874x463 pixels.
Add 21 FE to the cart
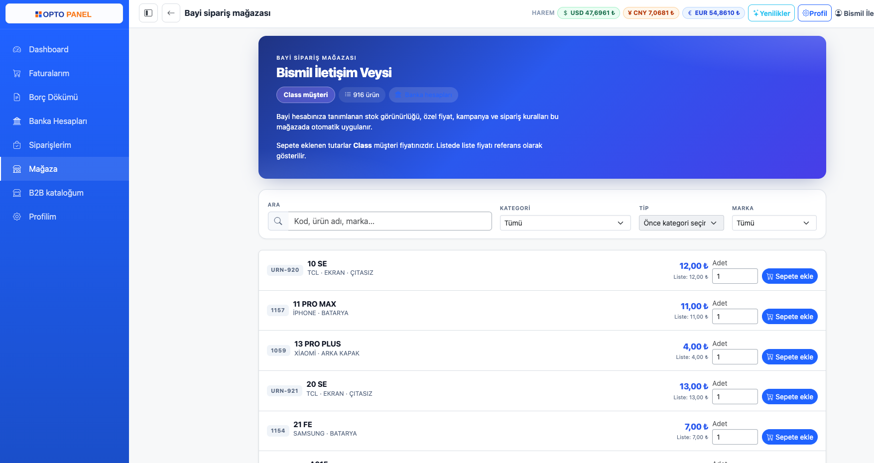(790, 437)
